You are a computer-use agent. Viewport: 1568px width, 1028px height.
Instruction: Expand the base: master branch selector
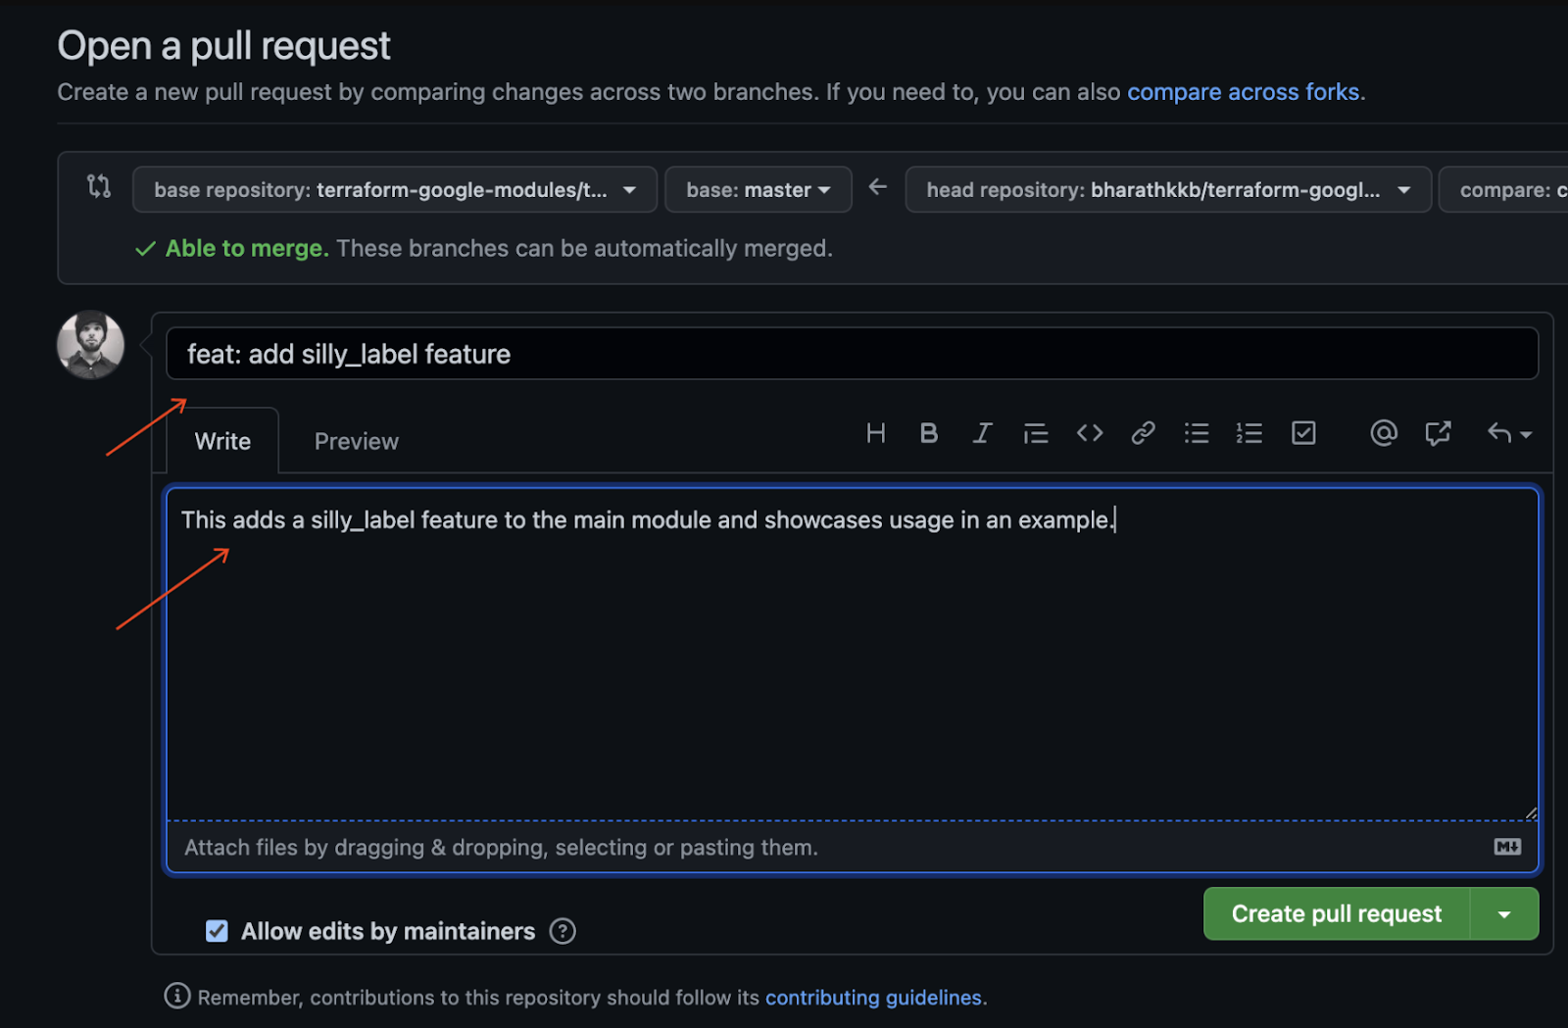[x=758, y=190]
